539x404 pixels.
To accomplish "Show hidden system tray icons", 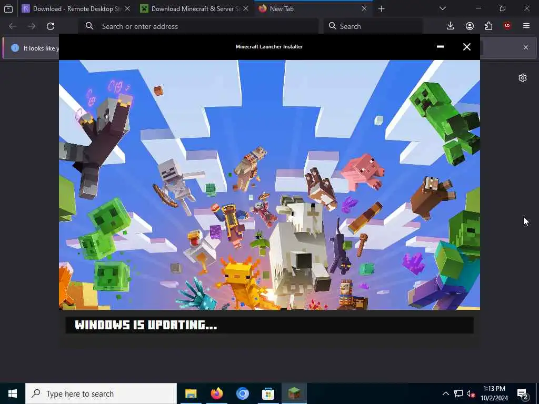I will coord(445,393).
